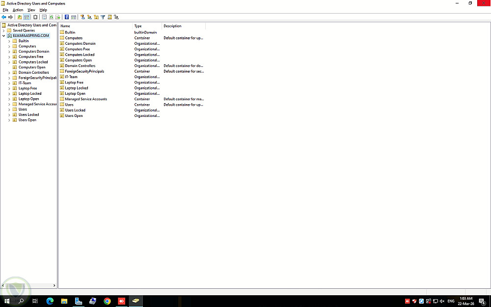Open the Windows Start menu
Screen dimensions: 491x307
(6, 301)
